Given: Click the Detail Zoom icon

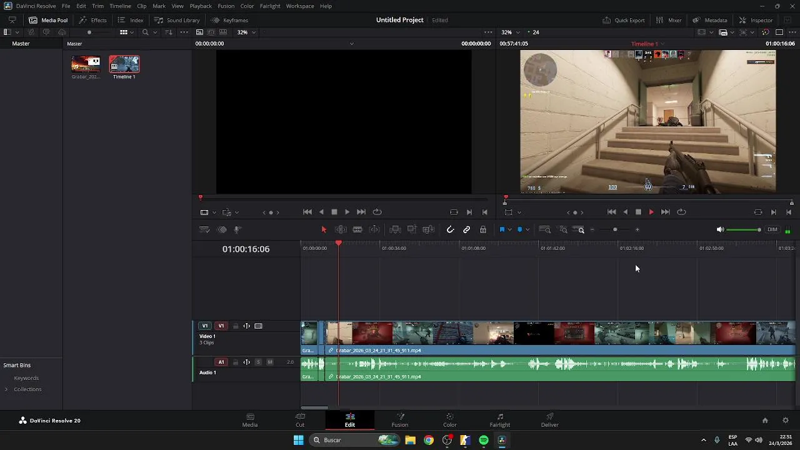Looking at the screenshot, I should pyautogui.click(x=563, y=230).
